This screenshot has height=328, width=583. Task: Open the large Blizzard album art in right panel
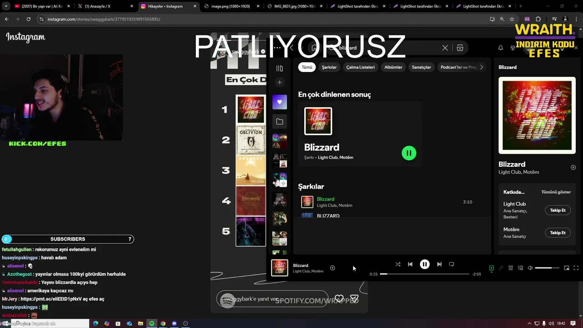[537, 115]
